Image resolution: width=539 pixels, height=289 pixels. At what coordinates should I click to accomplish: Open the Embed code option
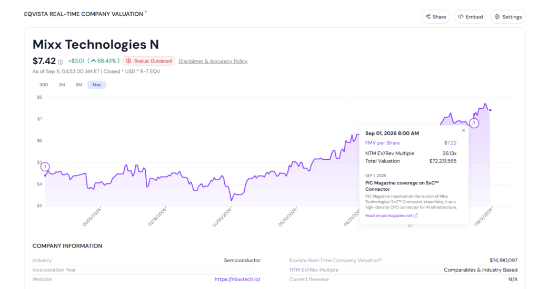click(470, 17)
